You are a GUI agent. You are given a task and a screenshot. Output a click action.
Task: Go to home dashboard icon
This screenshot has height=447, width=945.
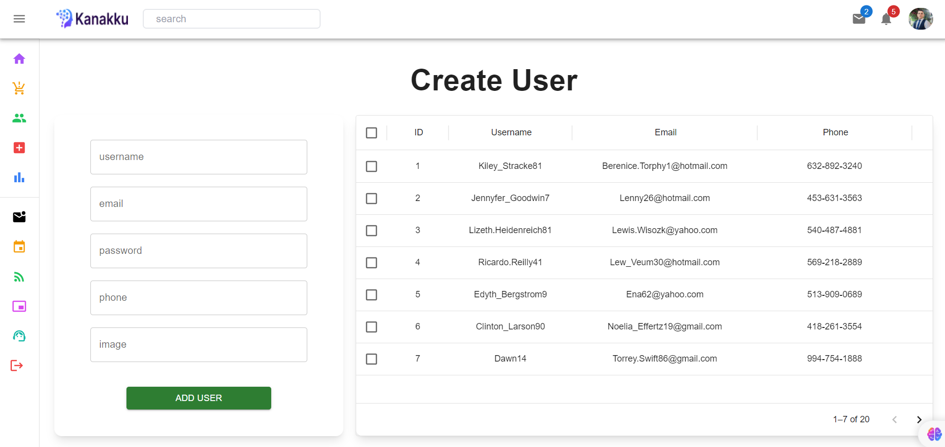click(x=19, y=59)
